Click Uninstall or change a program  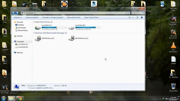point(53,17)
